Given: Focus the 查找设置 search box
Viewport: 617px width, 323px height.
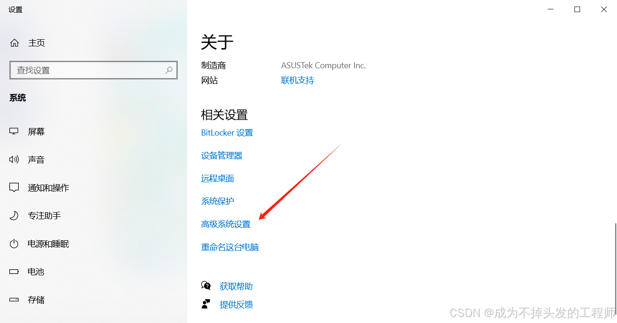Looking at the screenshot, I should (x=94, y=70).
